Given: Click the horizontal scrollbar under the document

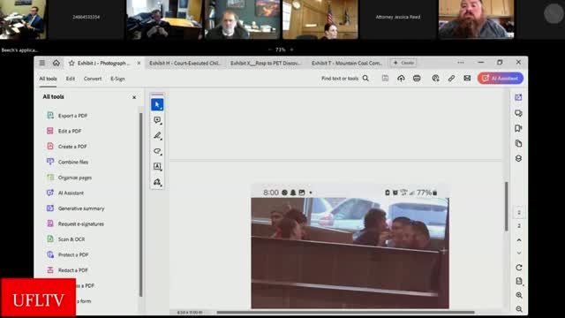Looking at the screenshot, I should pyautogui.click(x=345, y=312).
